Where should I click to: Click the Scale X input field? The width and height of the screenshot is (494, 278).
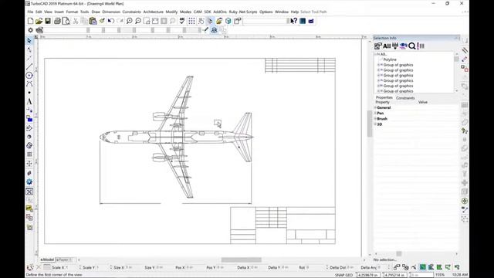[x=72, y=267]
